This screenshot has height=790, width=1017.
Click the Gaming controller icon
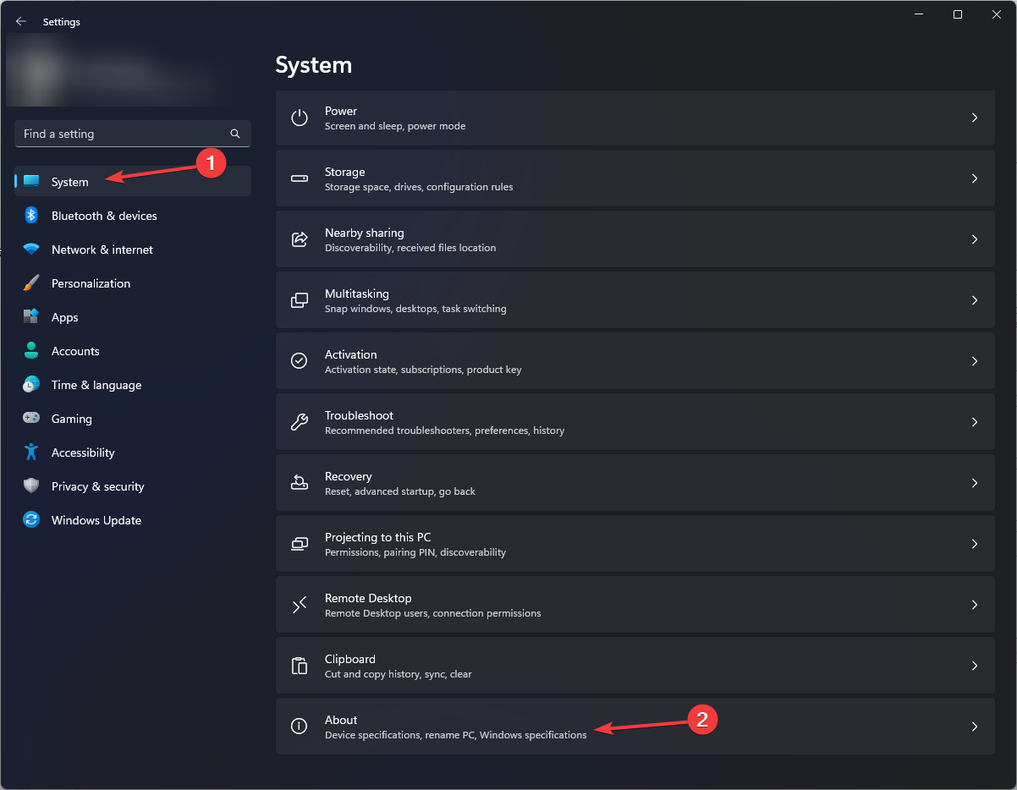31,419
